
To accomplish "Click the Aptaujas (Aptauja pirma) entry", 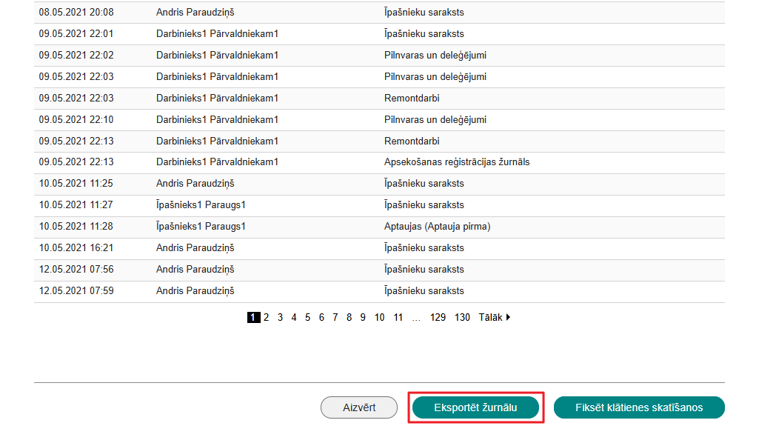I will (437, 227).
